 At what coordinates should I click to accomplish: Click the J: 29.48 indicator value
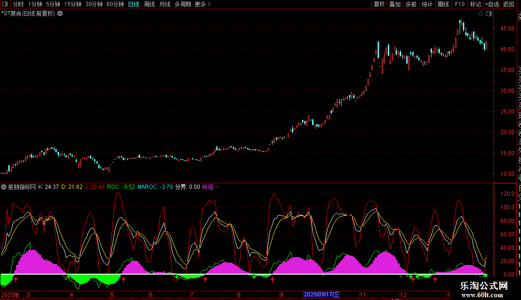[95, 187]
